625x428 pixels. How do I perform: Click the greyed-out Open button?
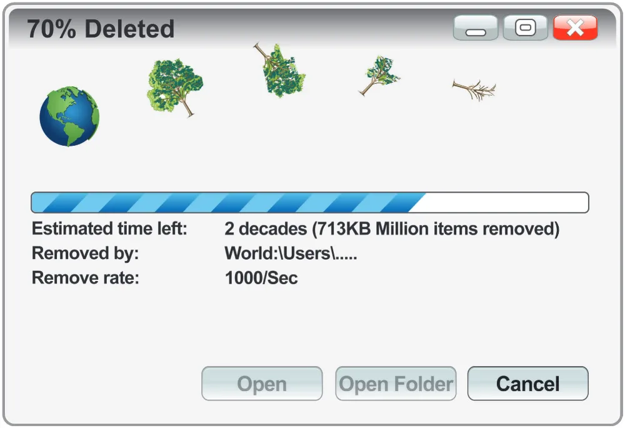[x=262, y=384]
